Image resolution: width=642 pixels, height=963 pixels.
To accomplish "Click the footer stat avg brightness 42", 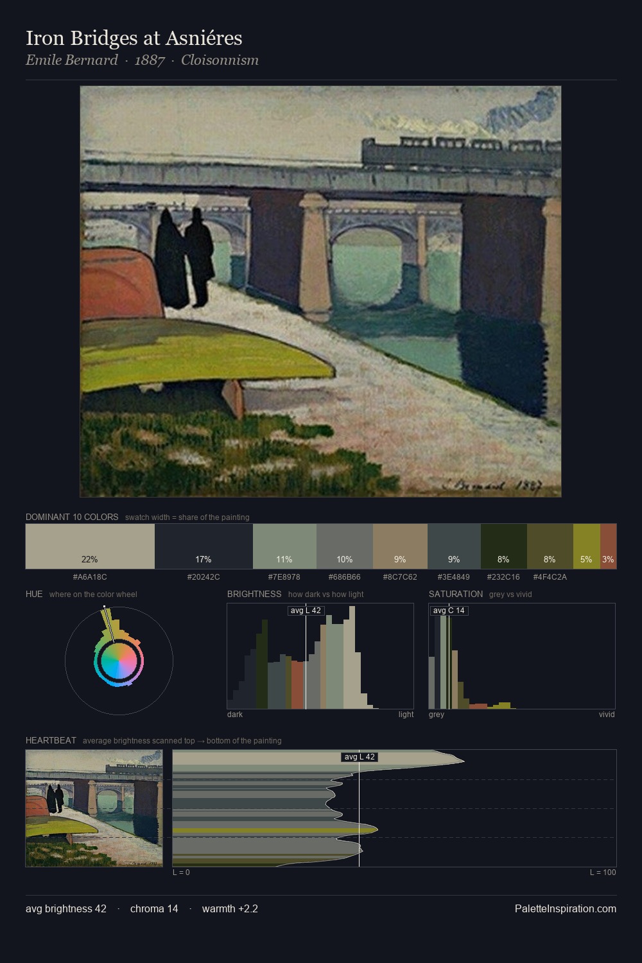I will pyautogui.click(x=66, y=908).
